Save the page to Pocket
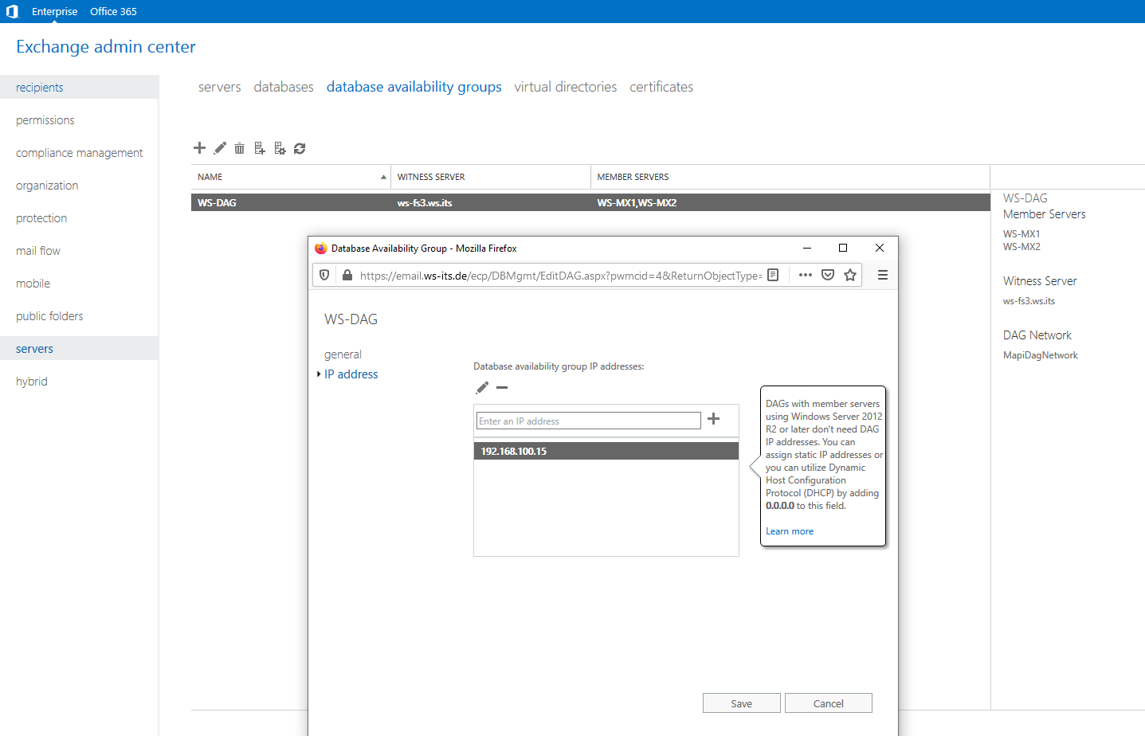 [828, 275]
